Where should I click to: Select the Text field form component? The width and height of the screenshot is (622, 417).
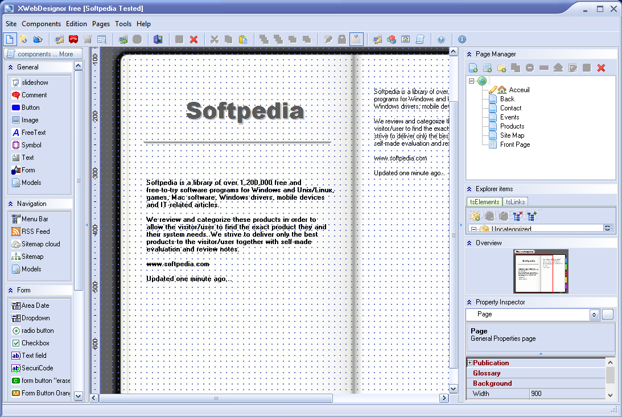(x=29, y=356)
